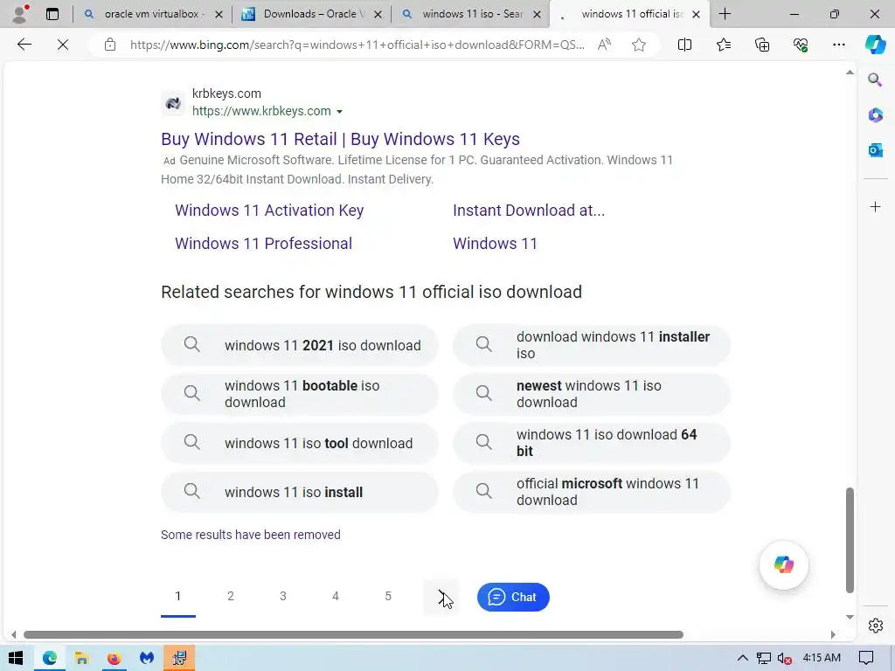
Task: Close the Downloads – Oracle tab
Action: click(x=378, y=14)
